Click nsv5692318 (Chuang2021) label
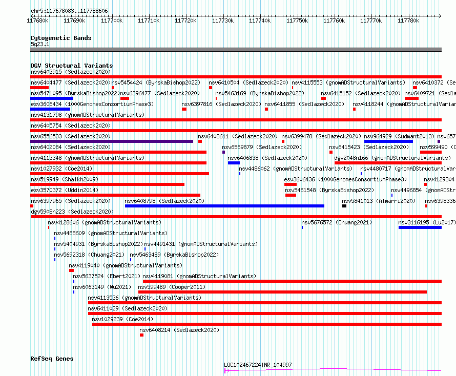The image size is (456, 376). tap(89, 255)
